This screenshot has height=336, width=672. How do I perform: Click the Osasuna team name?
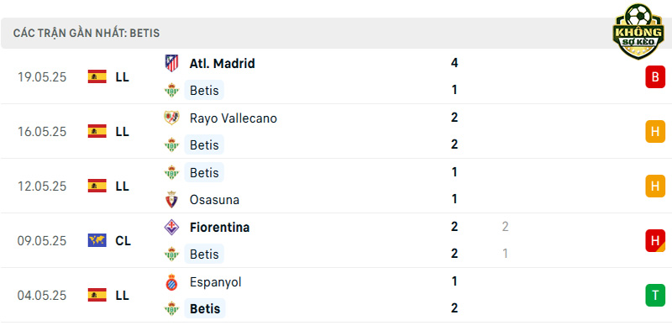click(214, 200)
